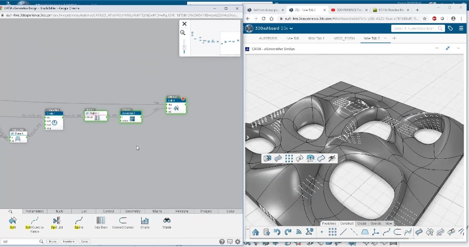
Task: Open the search tab in operator palette
Action: [x=10, y=211]
